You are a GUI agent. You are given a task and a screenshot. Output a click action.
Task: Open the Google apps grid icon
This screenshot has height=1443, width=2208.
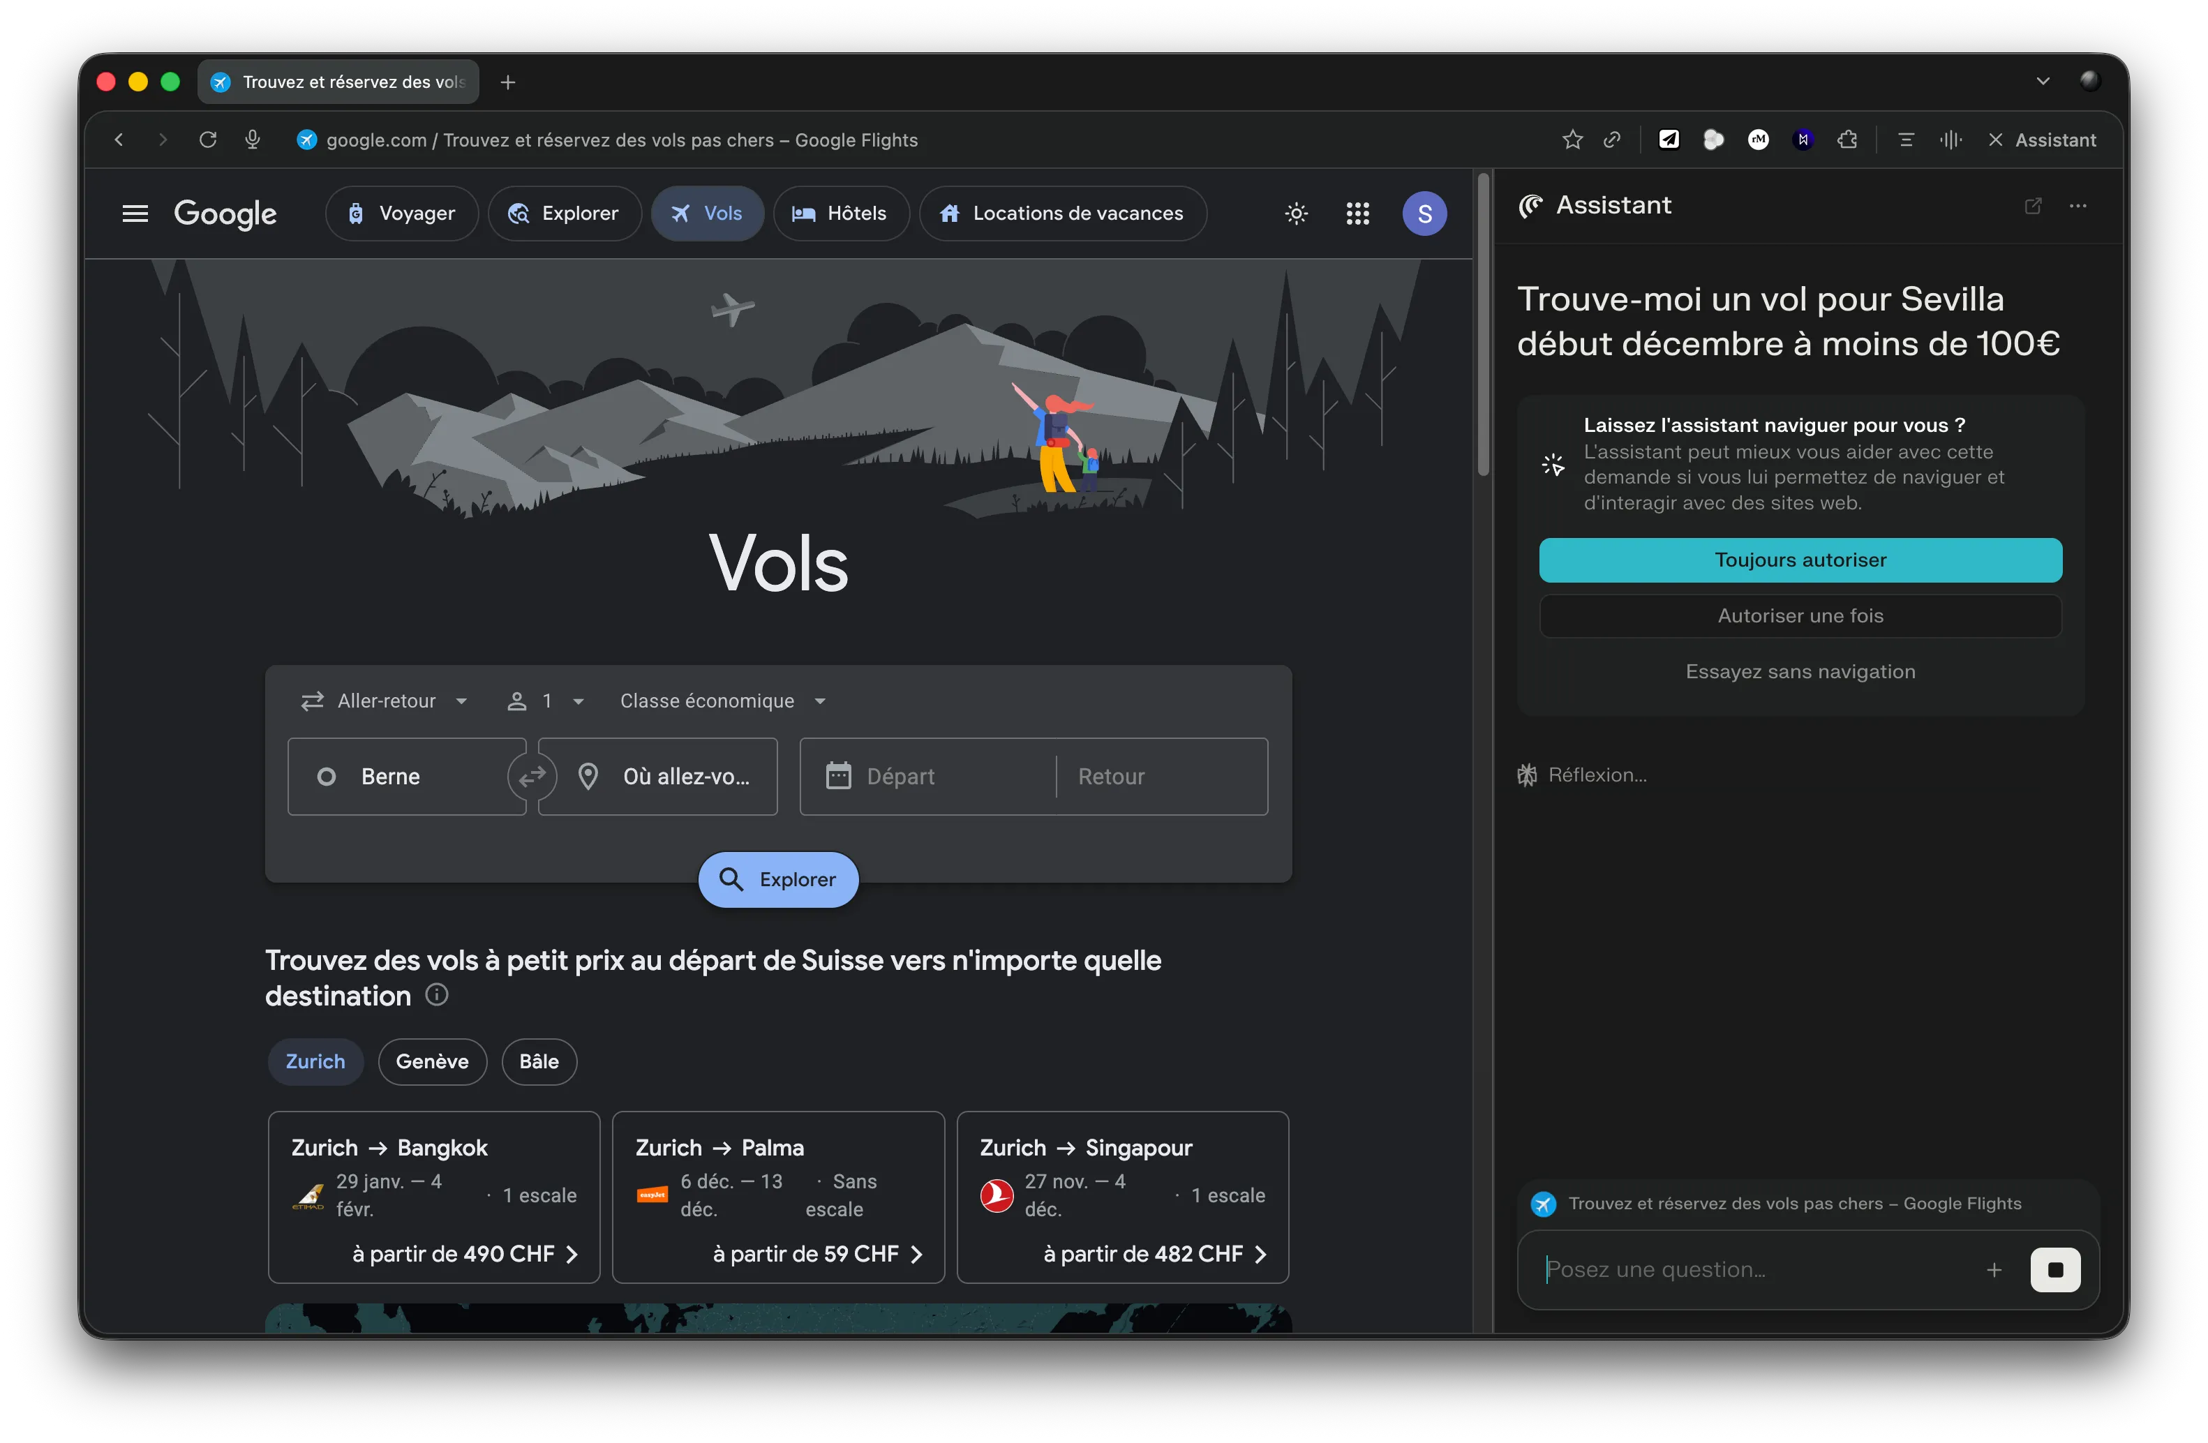(1357, 214)
